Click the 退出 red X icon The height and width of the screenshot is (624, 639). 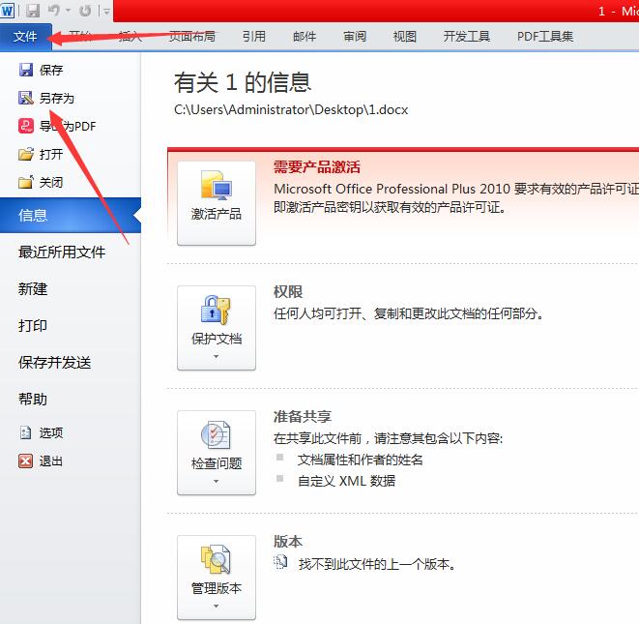[26, 461]
